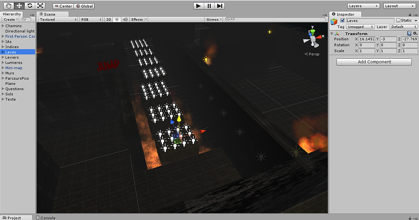The image size is (419, 220).
Task: Select Directional light in Hierarchy
Action: pos(20,31)
